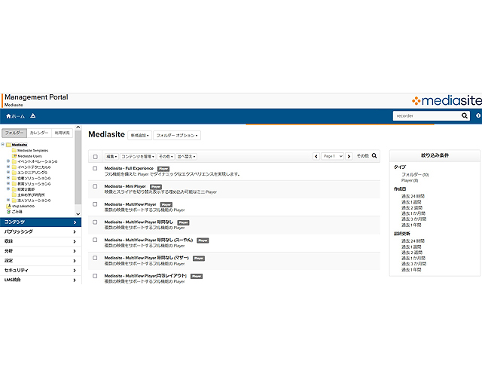Filter by type Player
482x377 pixels.
click(x=410, y=180)
